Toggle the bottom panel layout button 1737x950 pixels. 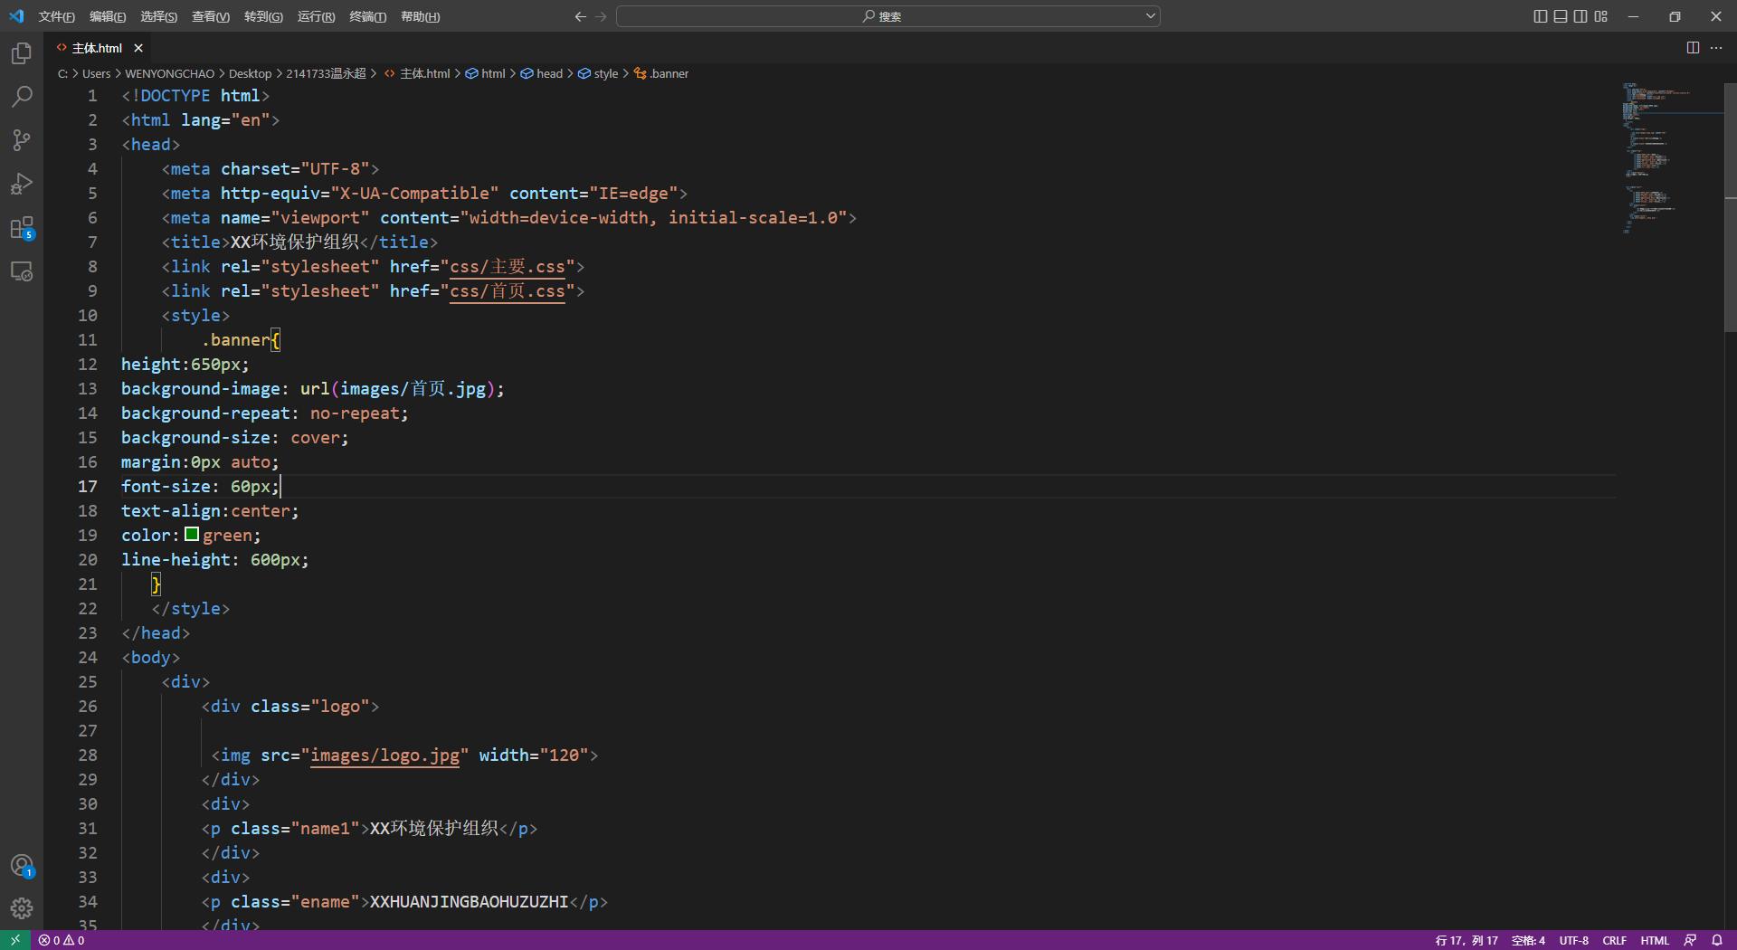[x=1561, y=16]
